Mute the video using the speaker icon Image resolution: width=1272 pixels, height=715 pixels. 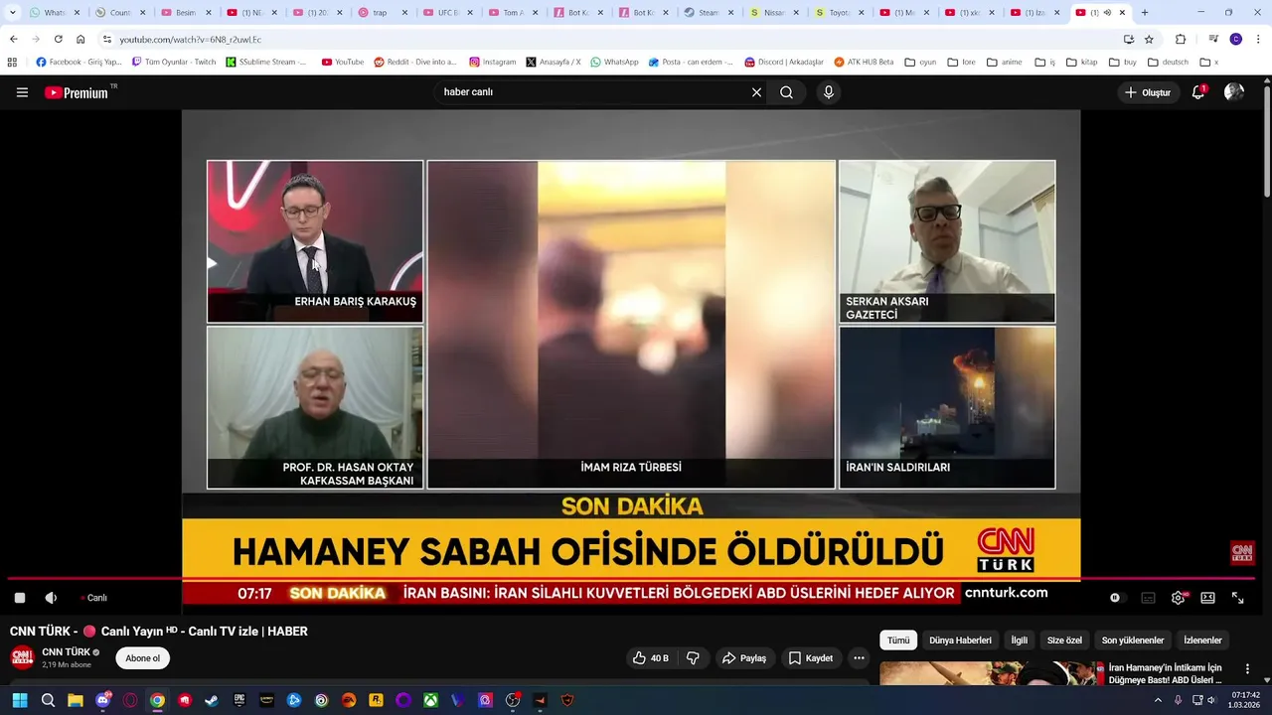(x=51, y=598)
